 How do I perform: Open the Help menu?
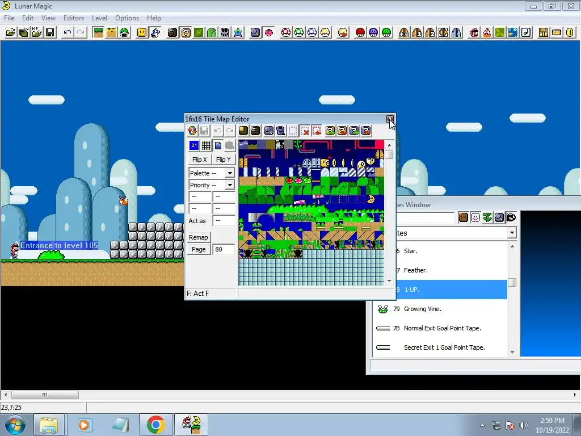pos(154,18)
